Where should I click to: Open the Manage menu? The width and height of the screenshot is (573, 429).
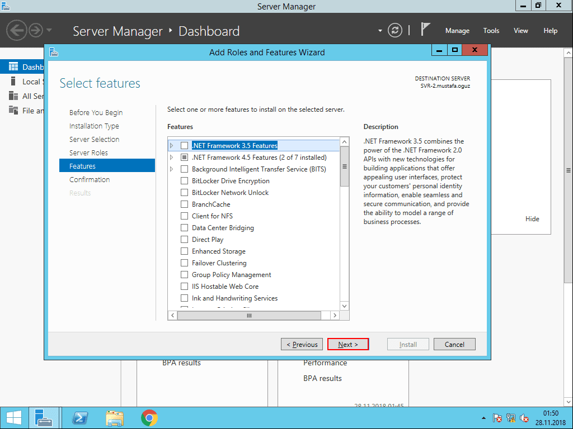coord(457,31)
